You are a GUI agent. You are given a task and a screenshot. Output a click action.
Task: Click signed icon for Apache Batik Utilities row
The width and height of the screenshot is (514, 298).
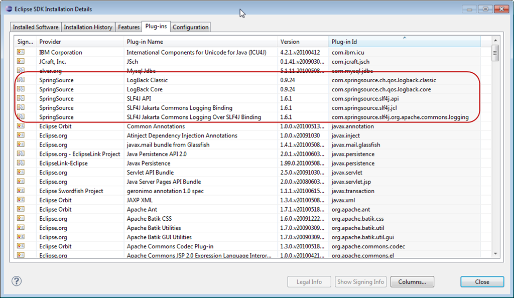tap(21, 228)
